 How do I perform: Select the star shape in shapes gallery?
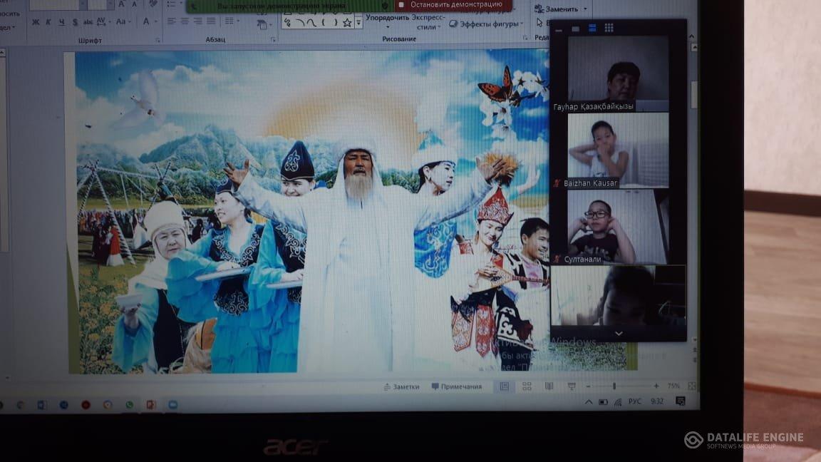pyautogui.click(x=347, y=22)
